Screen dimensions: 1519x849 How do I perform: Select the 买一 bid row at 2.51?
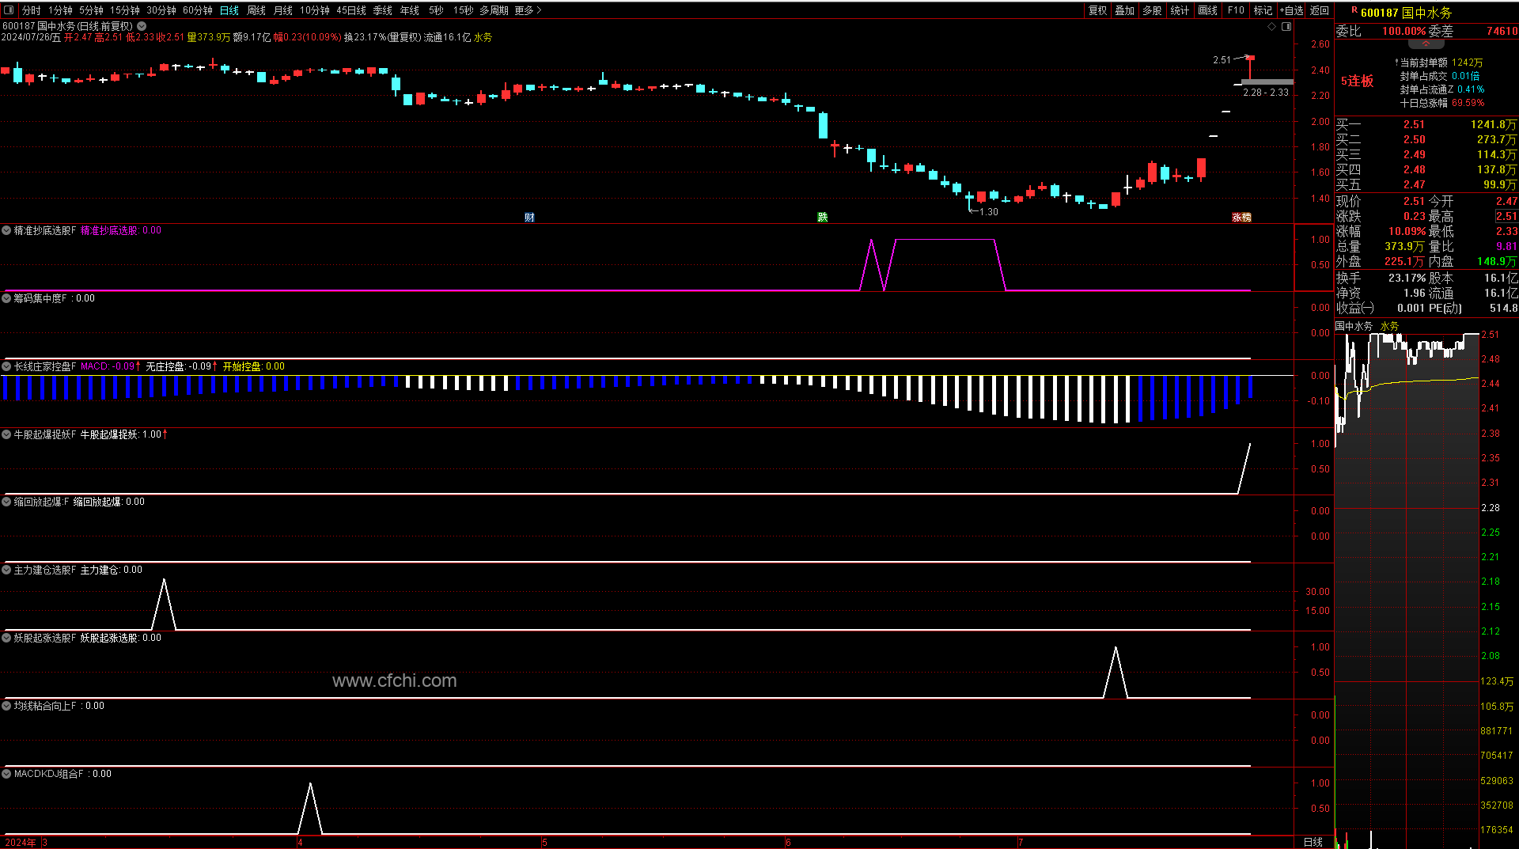[x=1426, y=124]
